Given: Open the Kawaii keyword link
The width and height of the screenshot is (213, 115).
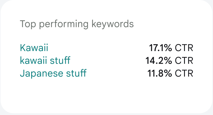Looking at the screenshot, I should pyautogui.click(x=34, y=48).
